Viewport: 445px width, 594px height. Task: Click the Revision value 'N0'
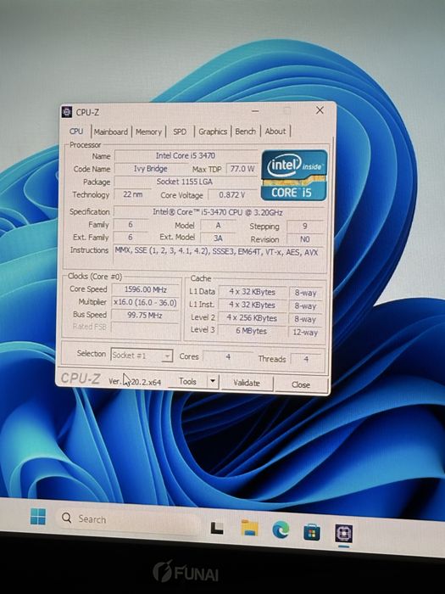coord(305,239)
